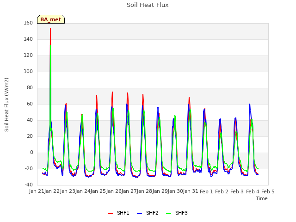Click the green SHF3 legend color marker
296x222 pixels.
coord(168,214)
